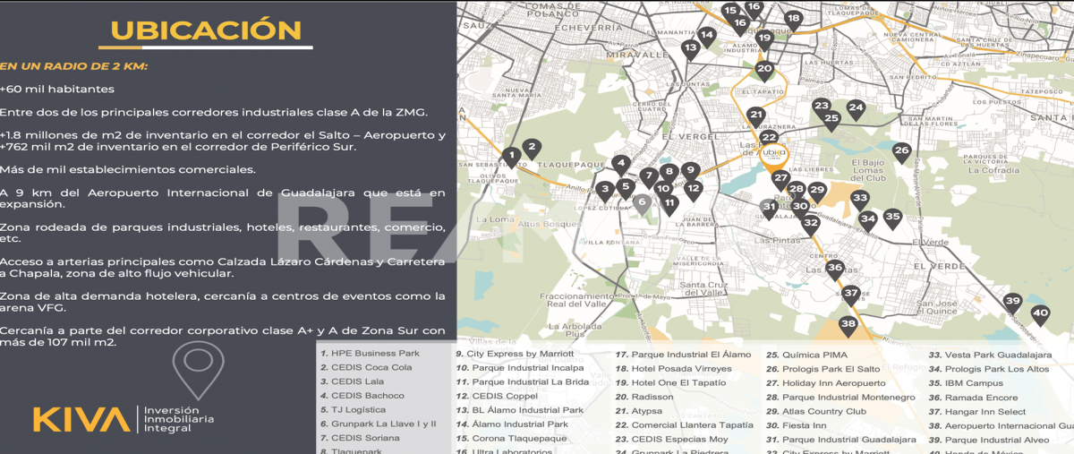
Task: Click legend entry '3. CEDIS Lala'
Action: click(352, 381)
